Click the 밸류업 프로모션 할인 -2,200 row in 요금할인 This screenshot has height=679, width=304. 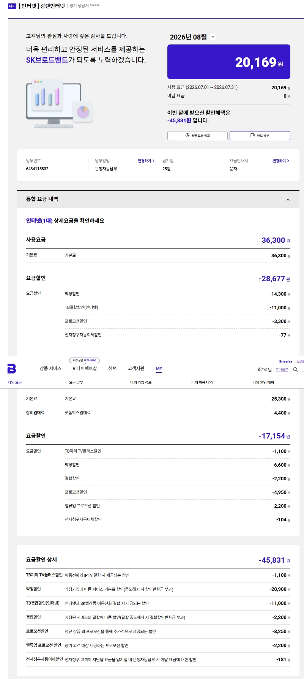tap(178, 506)
